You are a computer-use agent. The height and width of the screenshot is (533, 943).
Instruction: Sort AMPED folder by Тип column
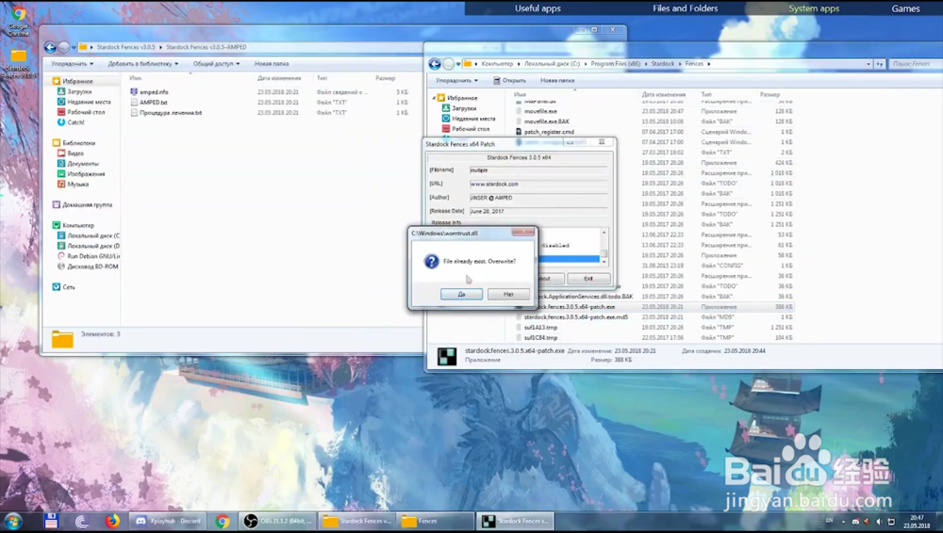coord(322,78)
